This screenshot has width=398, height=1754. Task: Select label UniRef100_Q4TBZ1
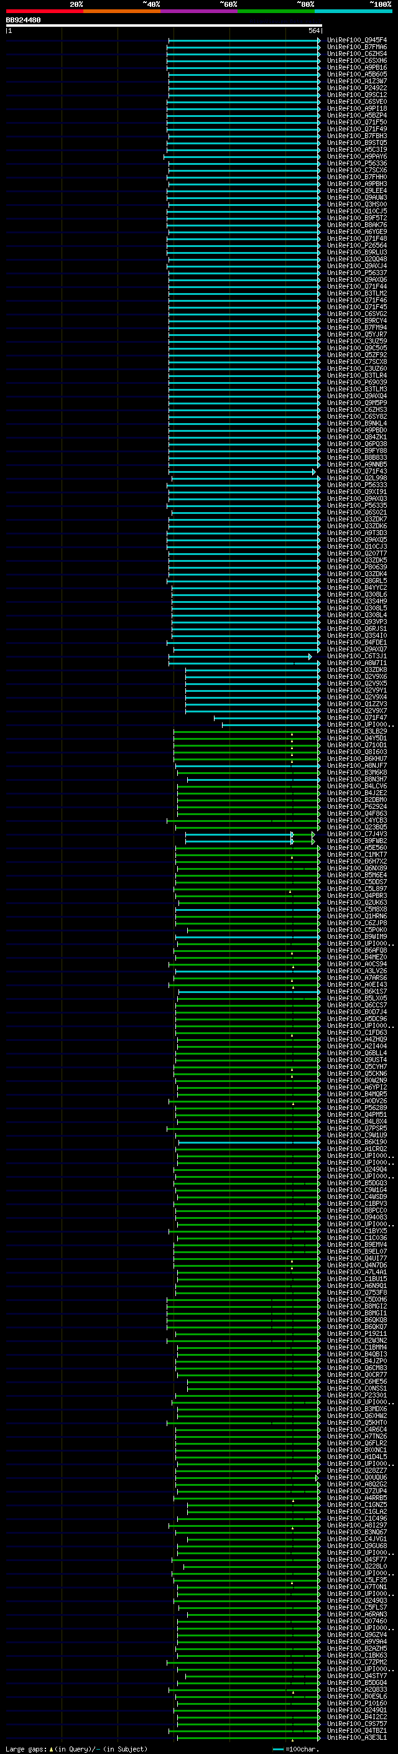357,1730
